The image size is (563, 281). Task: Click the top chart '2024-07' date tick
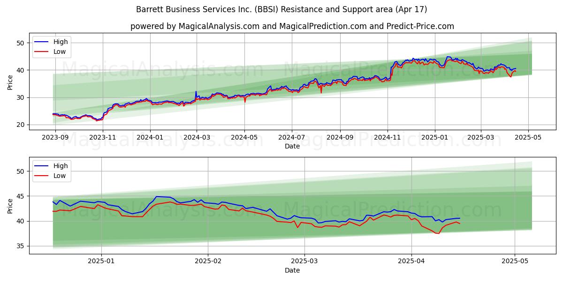click(291, 138)
